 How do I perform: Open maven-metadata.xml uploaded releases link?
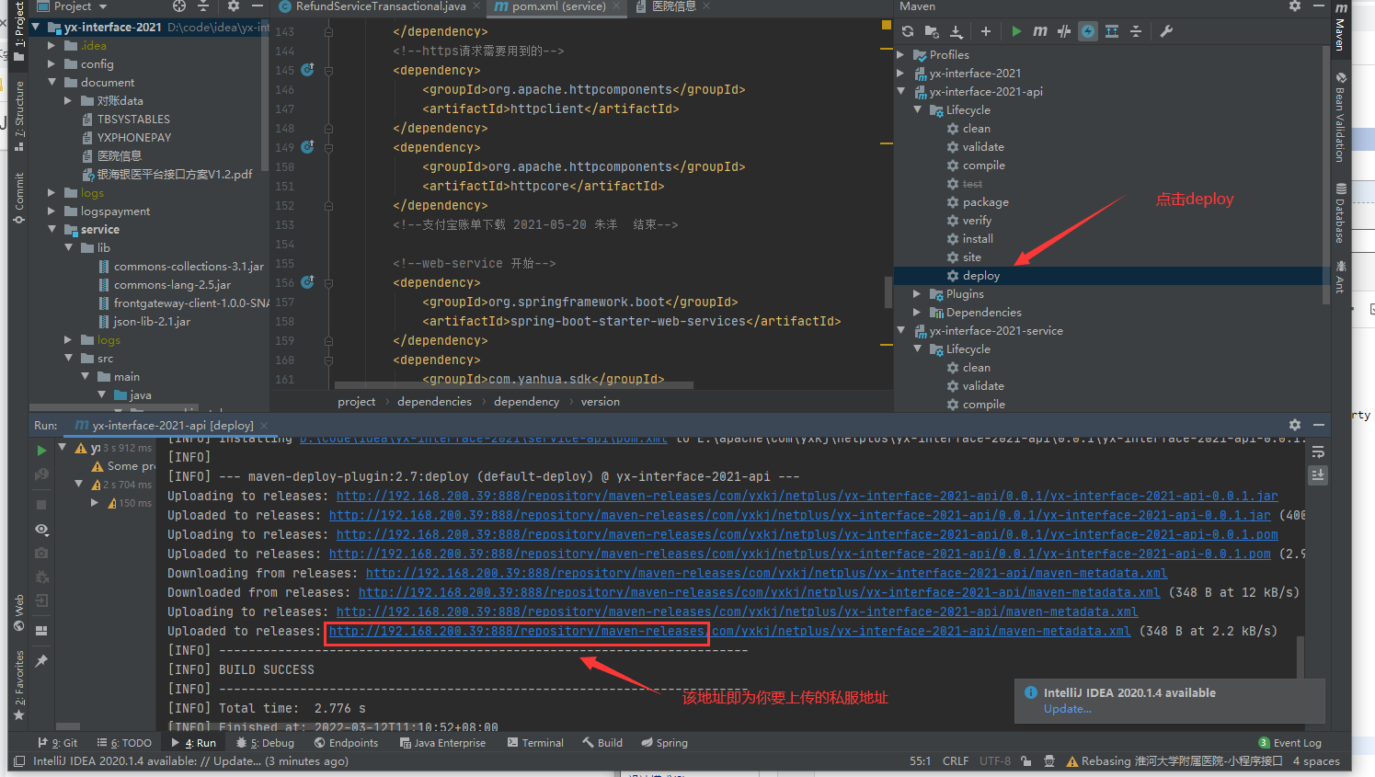pos(729,631)
